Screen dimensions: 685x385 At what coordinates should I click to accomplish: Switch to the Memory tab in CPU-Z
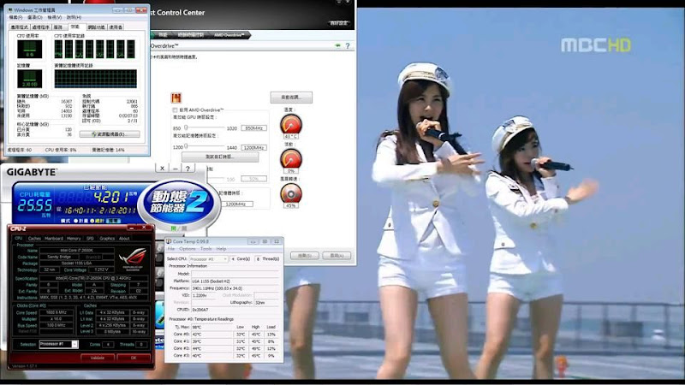tap(74, 239)
